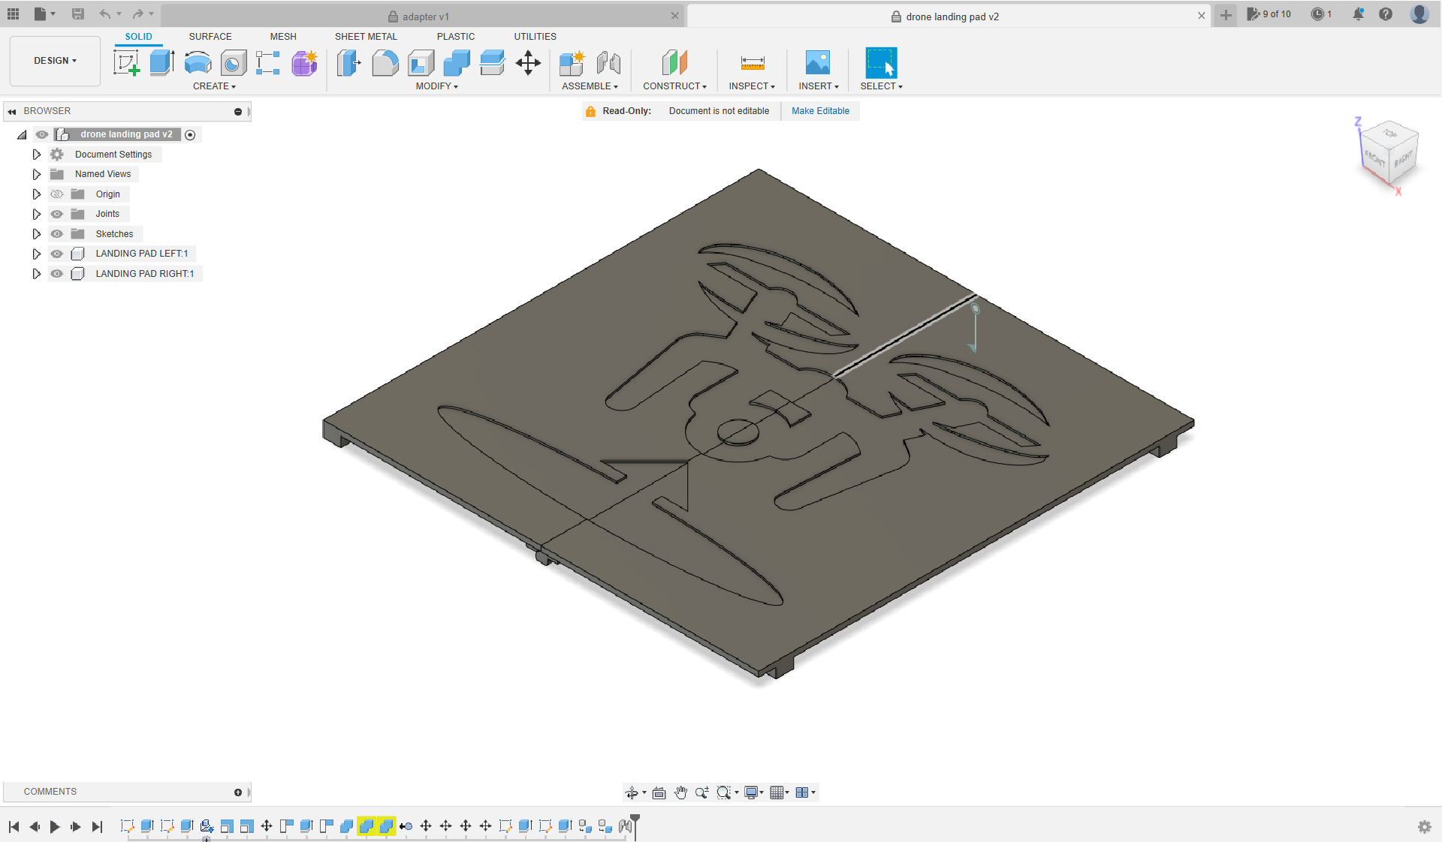Expand Document Settings node

pyautogui.click(x=36, y=155)
